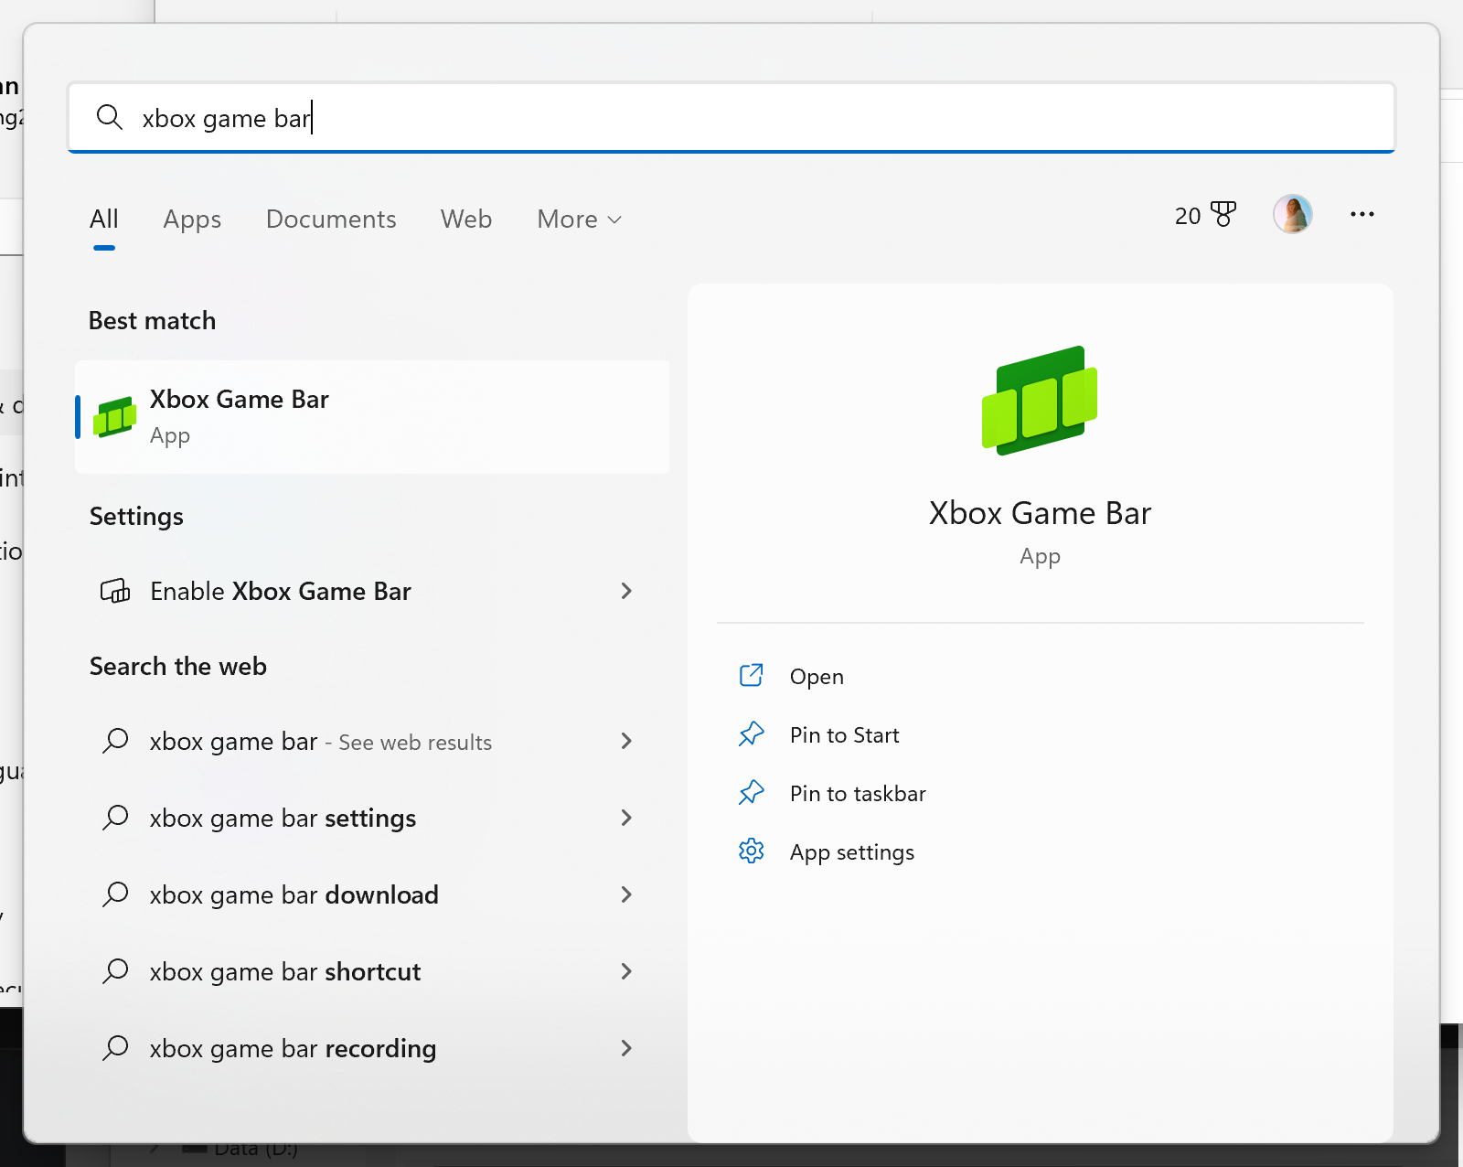Image resolution: width=1463 pixels, height=1167 pixels.
Task: Switch to the Web tab
Action: point(466,219)
